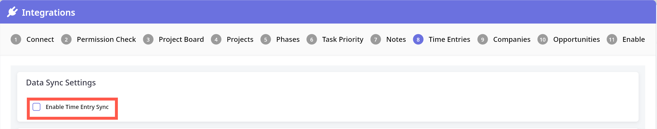The width and height of the screenshot is (657, 129).
Task: Select the highlighted step 8 circle
Action: pos(418,40)
